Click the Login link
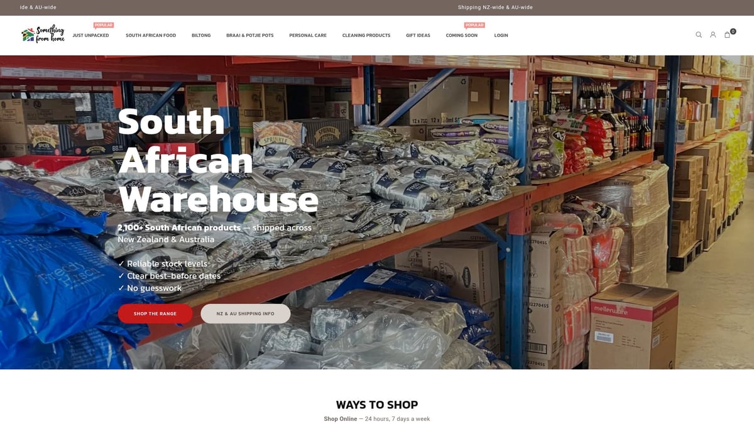This screenshot has width=754, height=424. click(501, 35)
